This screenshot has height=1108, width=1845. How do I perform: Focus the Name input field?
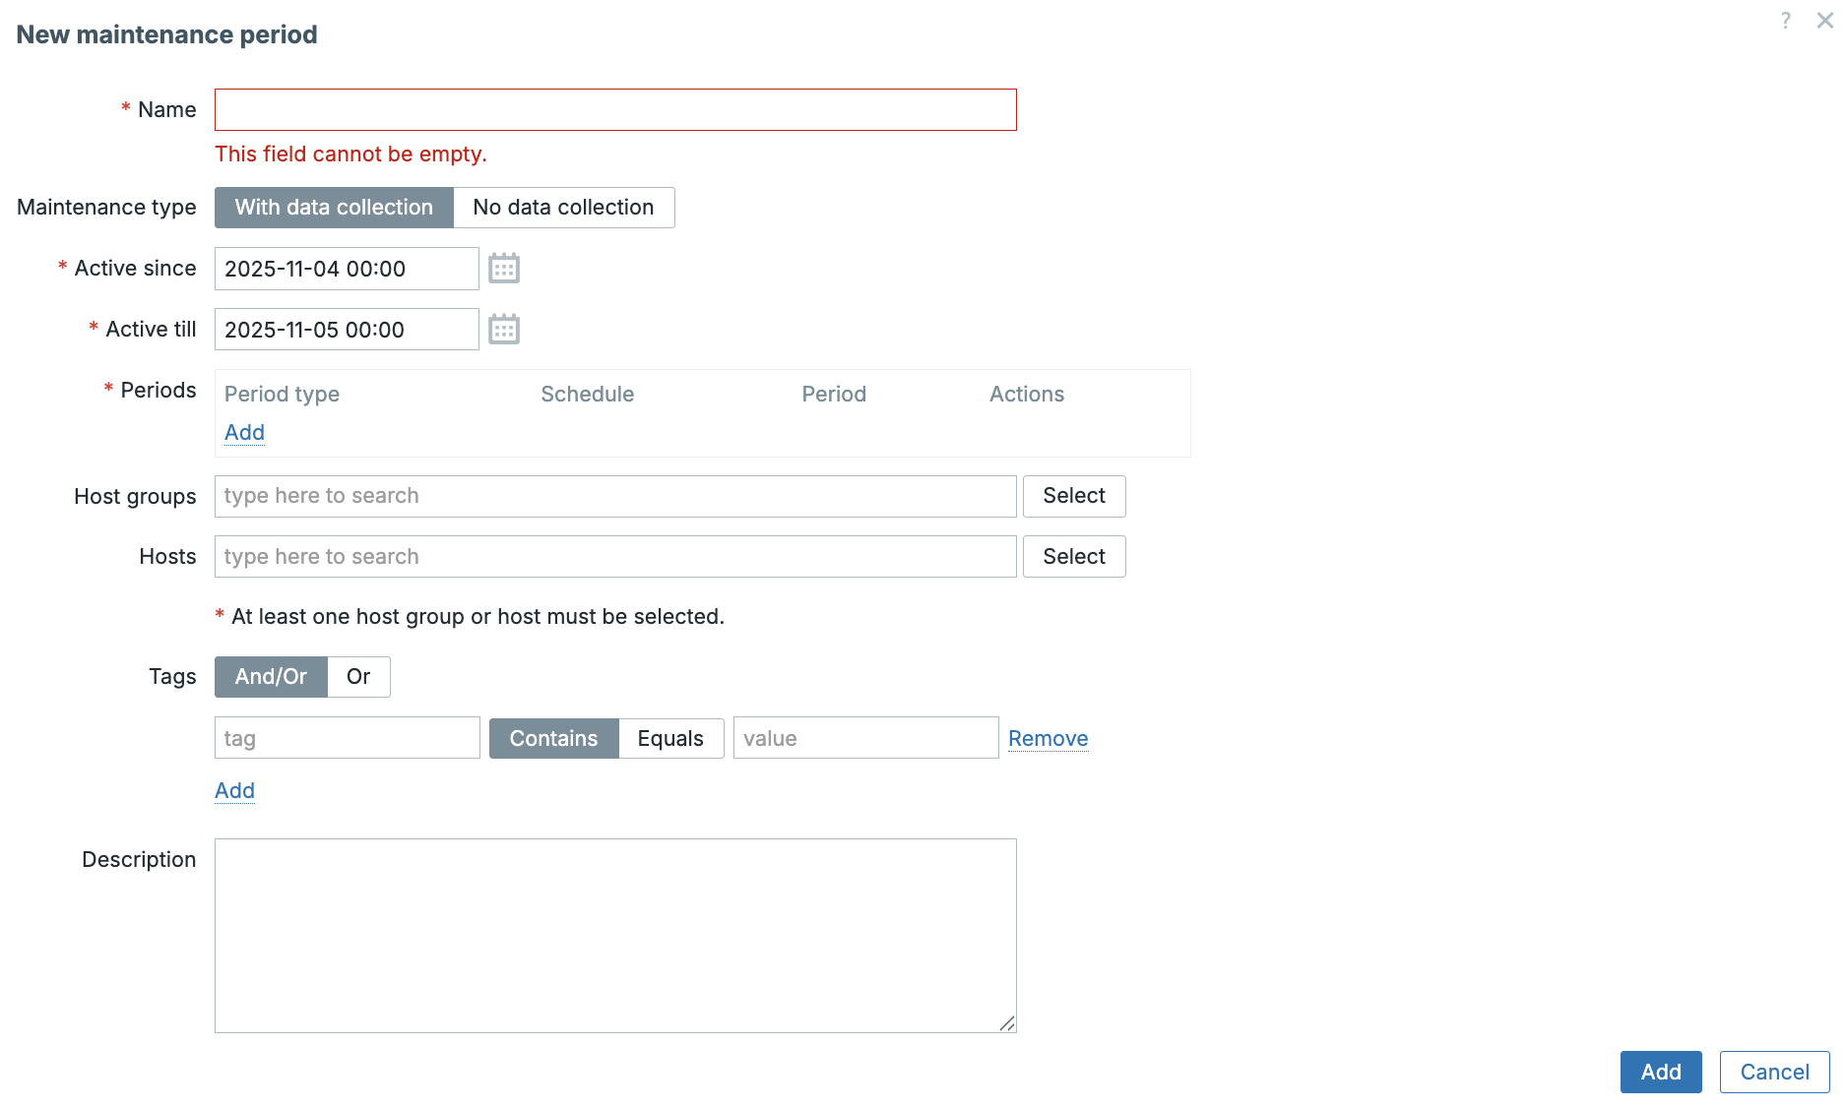(x=615, y=110)
